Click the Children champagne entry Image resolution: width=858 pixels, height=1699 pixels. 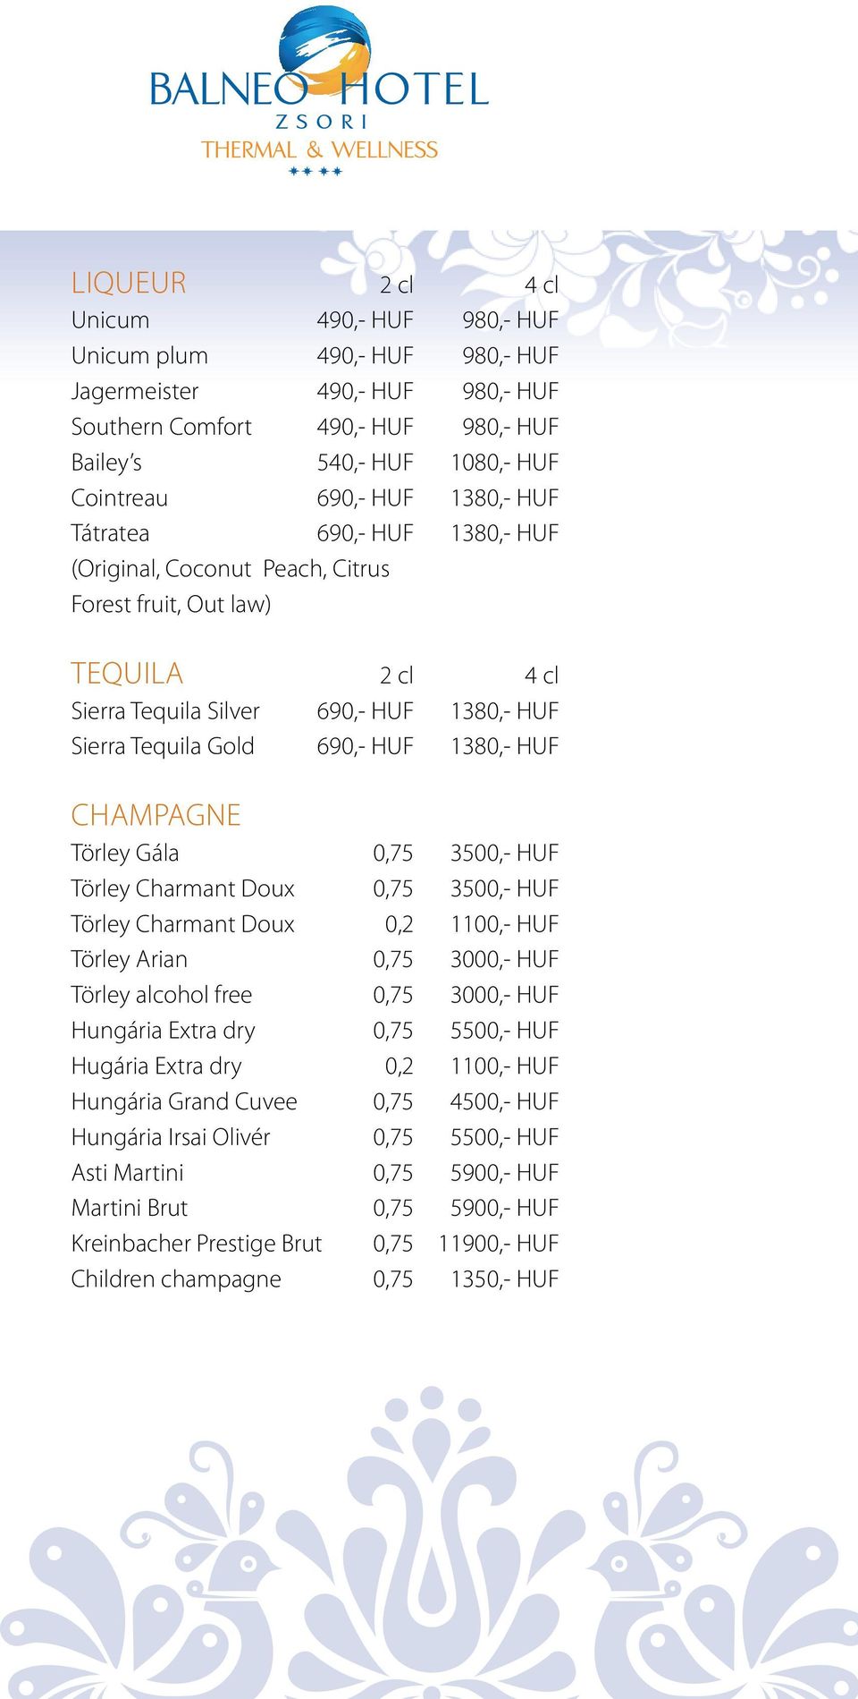176,1279
